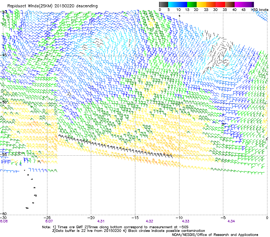Click the note line about '22 hrs' data buffer
The height and width of the screenshot is (237, 270).
[x=128, y=231]
